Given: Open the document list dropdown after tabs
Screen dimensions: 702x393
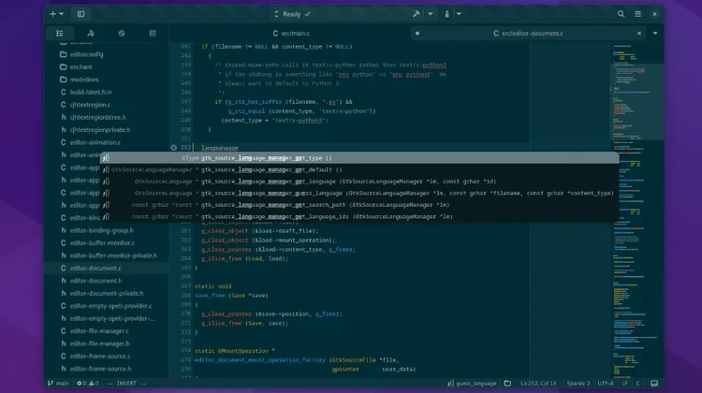Looking at the screenshot, I should pyautogui.click(x=655, y=33).
